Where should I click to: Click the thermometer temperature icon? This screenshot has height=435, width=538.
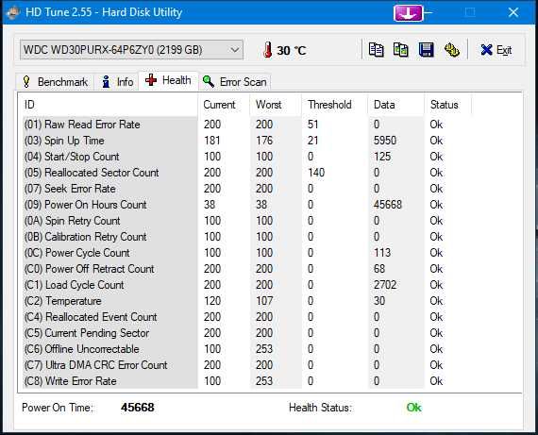268,50
